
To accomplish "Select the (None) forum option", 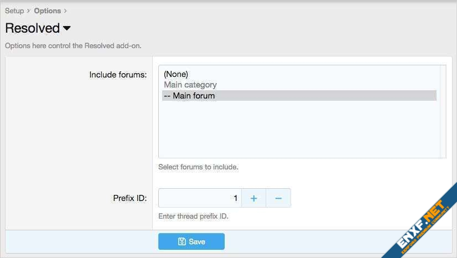I will click(176, 74).
